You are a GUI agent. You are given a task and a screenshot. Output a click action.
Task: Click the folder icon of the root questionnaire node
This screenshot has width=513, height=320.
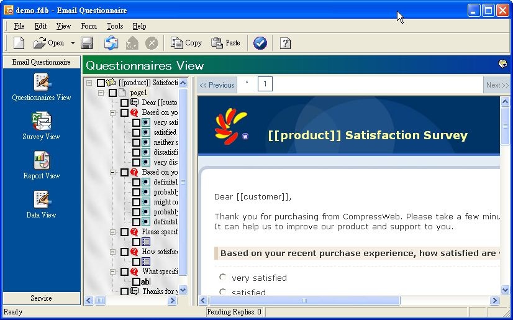[111, 83]
